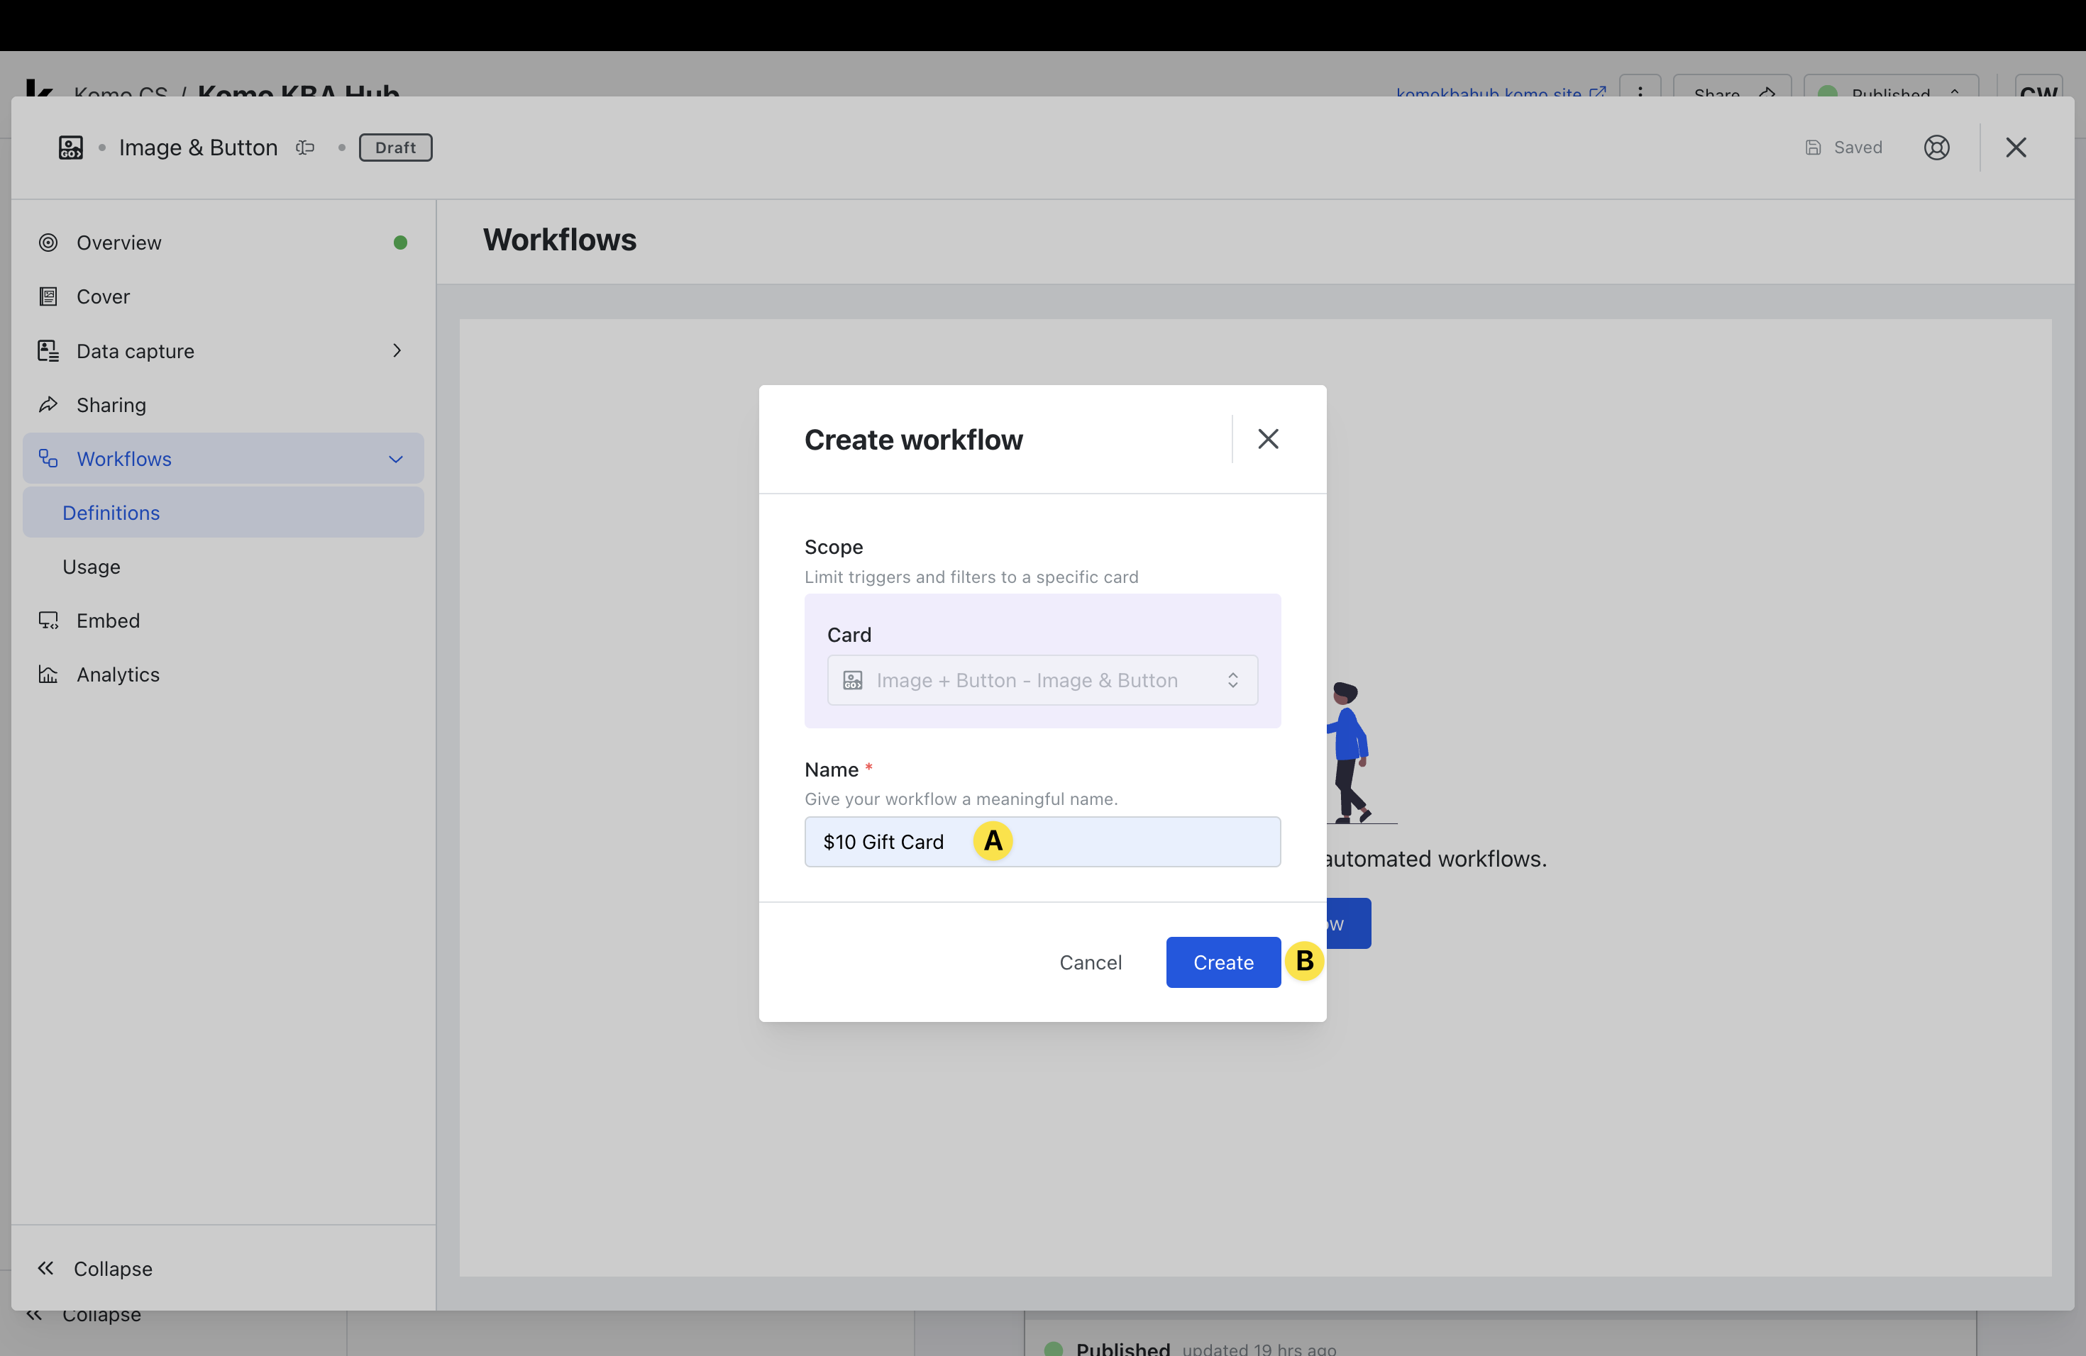Open Overview in the sidebar
The height and width of the screenshot is (1356, 2086).
(119, 243)
